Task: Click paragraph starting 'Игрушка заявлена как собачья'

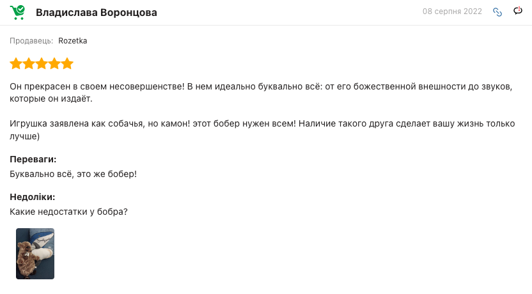Action: tap(262, 130)
